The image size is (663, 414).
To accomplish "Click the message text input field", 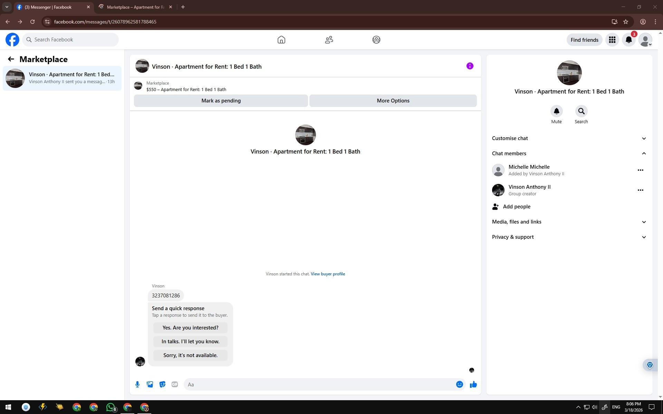I will 319,384.
